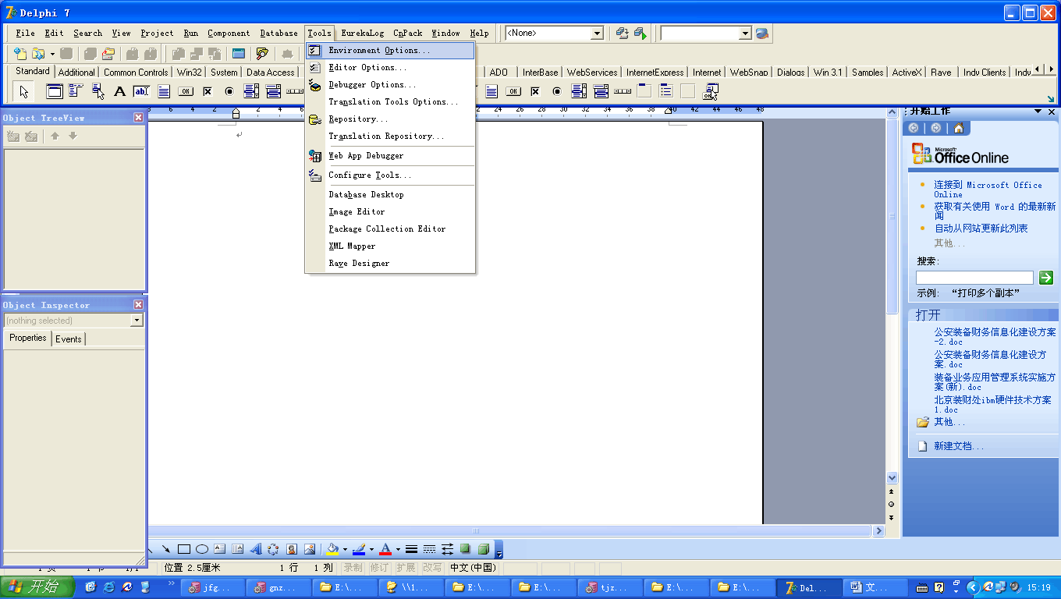
Task: Click the New Items icon in Delphi toolbar
Action: 20,54
